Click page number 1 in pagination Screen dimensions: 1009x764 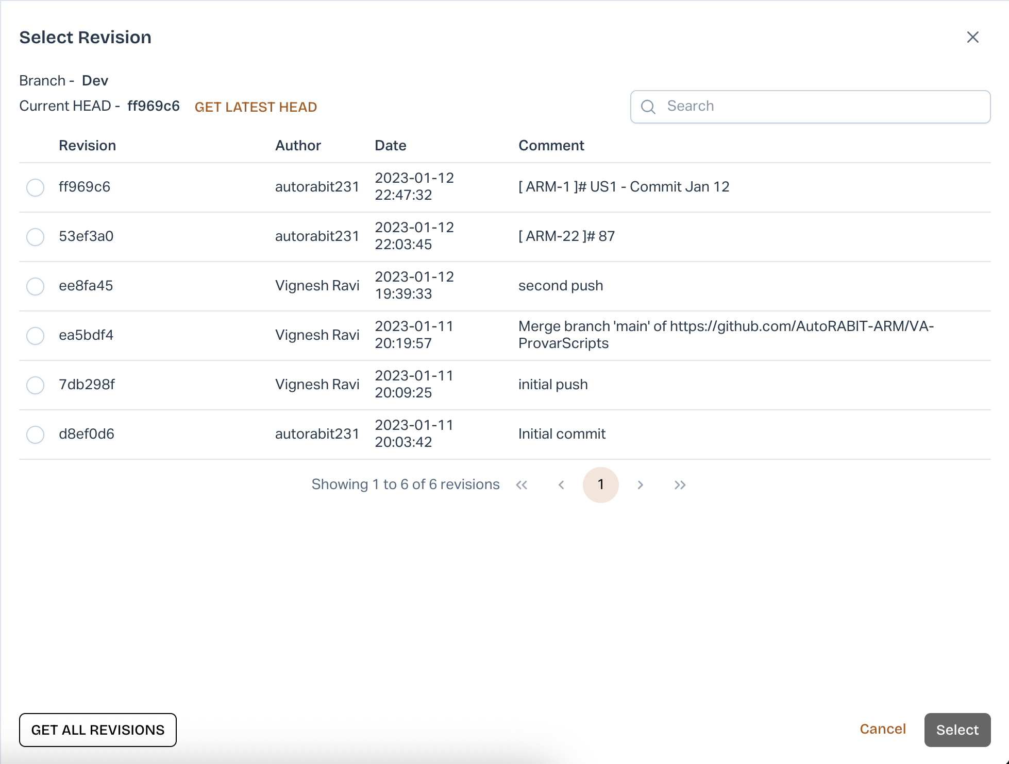tap(600, 484)
